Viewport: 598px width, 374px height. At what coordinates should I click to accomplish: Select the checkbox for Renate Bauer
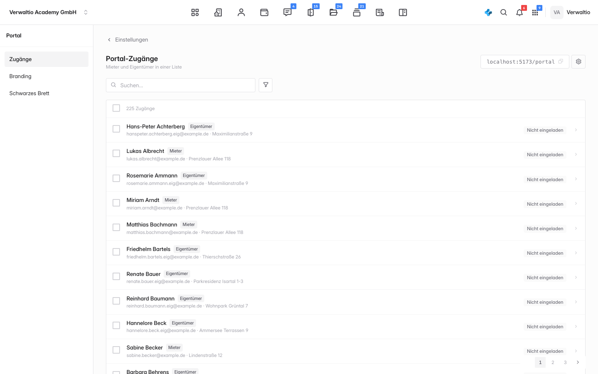tap(116, 276)
